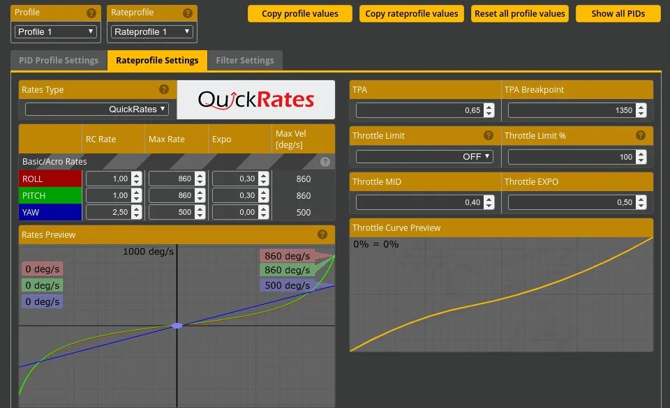Open the Rateprofile help icon
The height and width of the screenshot is (408, 670).
[x=188, y=13]
